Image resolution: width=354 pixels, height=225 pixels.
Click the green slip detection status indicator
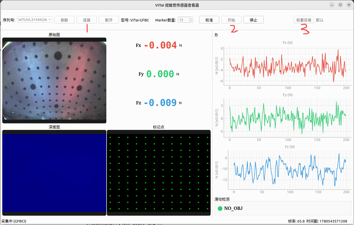click(x=220, y=208)
